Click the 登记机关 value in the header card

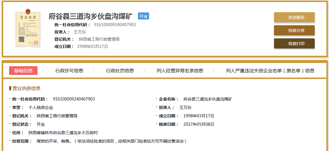click(99, 39)
